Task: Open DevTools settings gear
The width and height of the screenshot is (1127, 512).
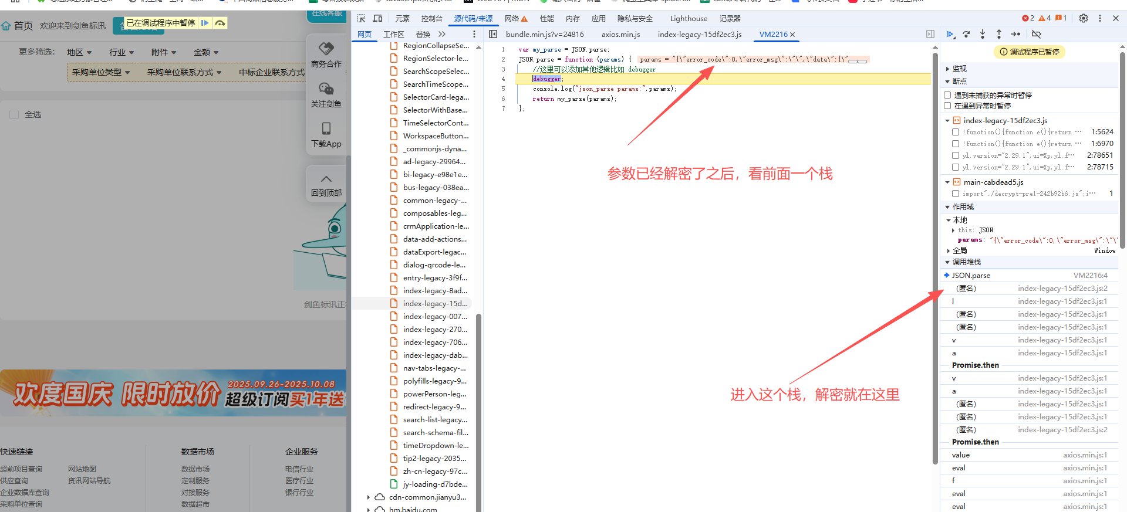Action: [1084, 18]
